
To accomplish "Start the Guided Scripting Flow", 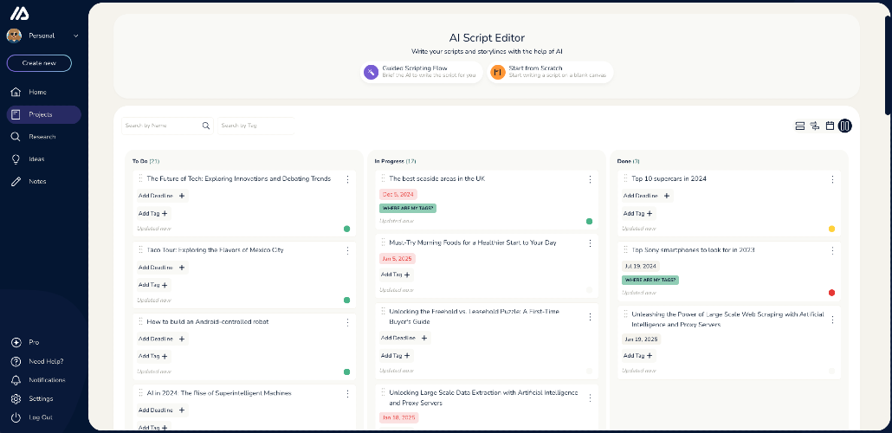I will pyautogui.click(x=422, y=72).
